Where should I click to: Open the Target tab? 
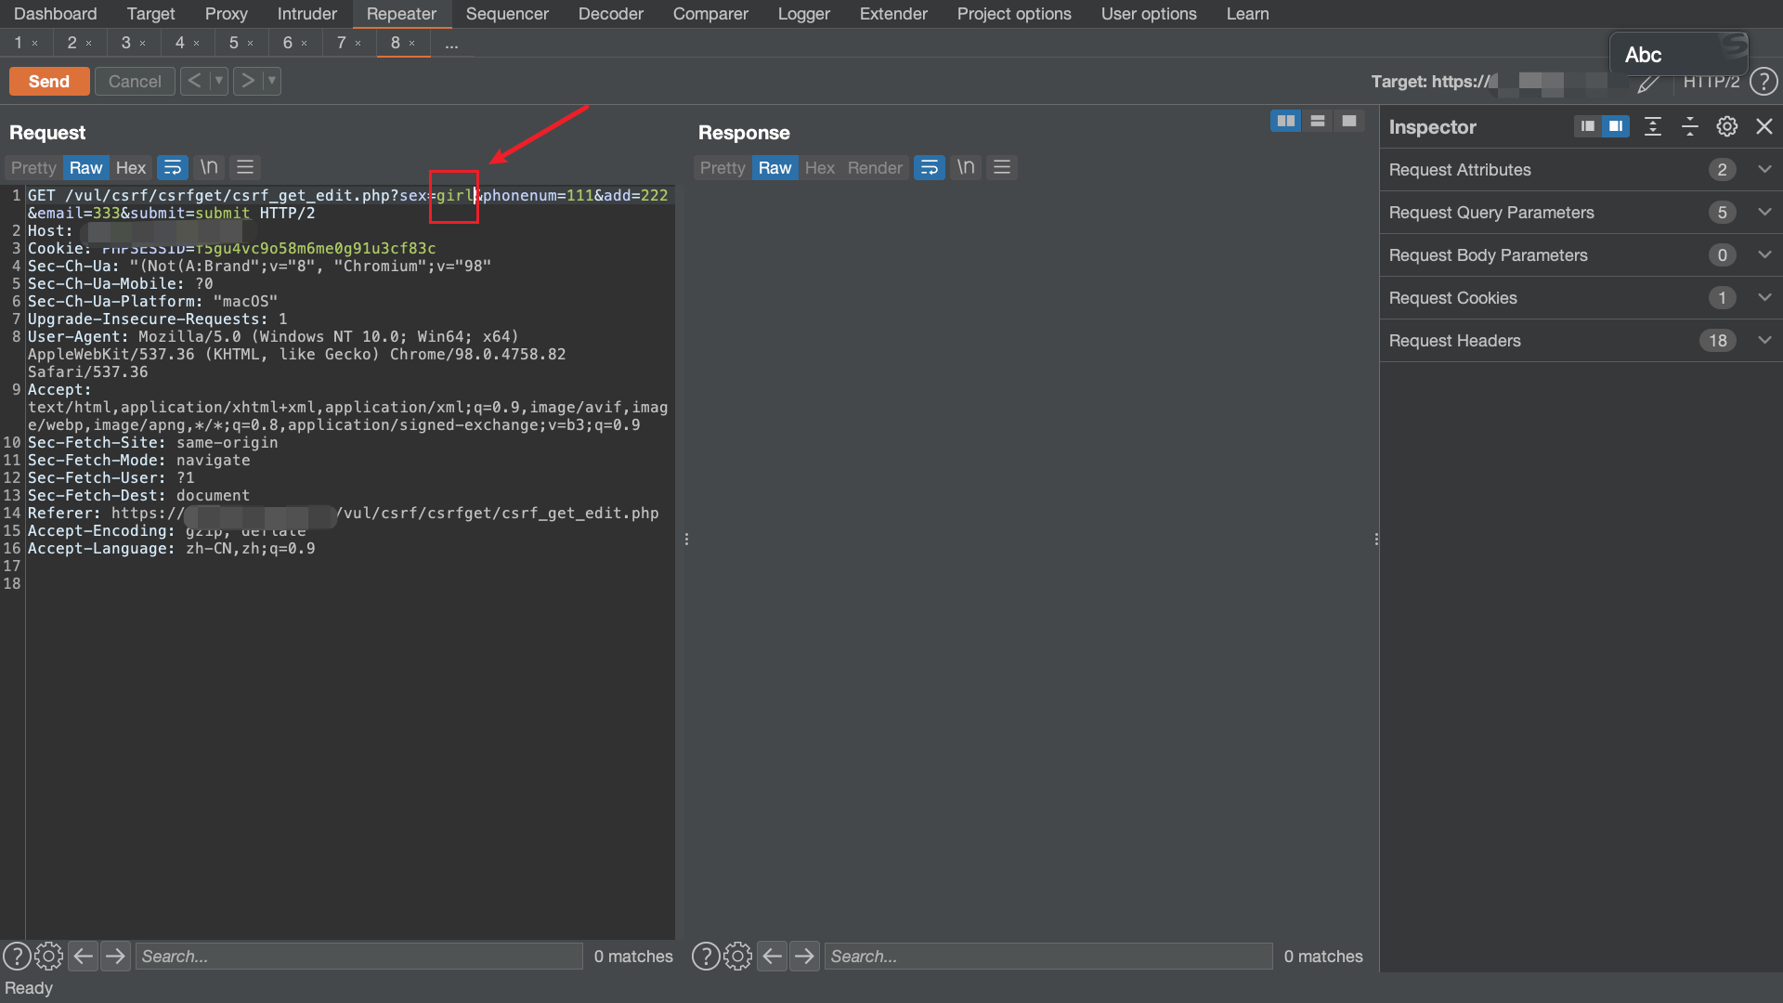[x=150, y=14]
